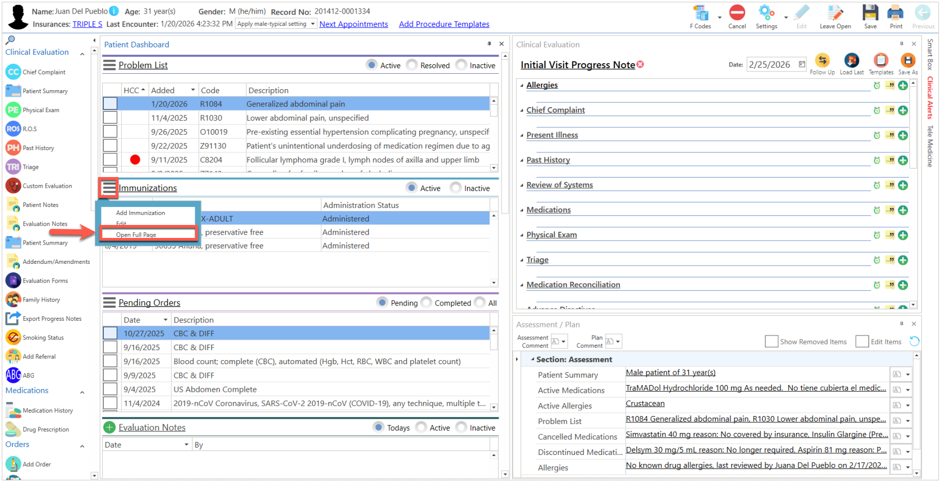Select Active radio in Evaluation Notes
941x482 pixels.
click(x=421, y=427)
